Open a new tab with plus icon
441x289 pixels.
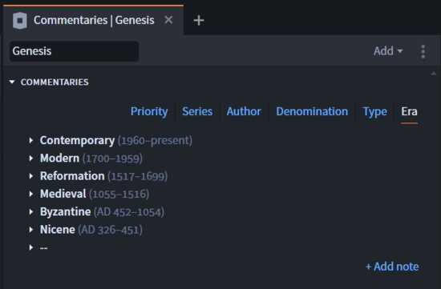(199, 20)
